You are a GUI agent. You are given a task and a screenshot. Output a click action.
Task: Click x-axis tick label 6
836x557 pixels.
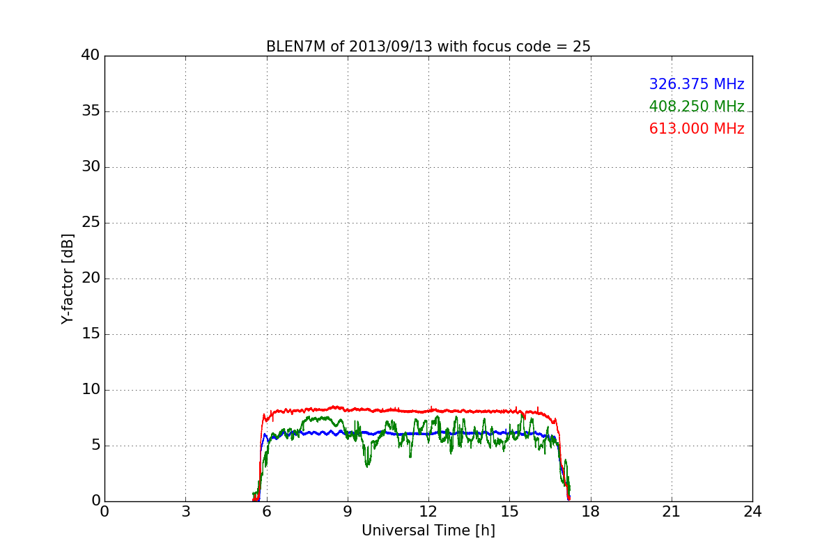(267, 512)
